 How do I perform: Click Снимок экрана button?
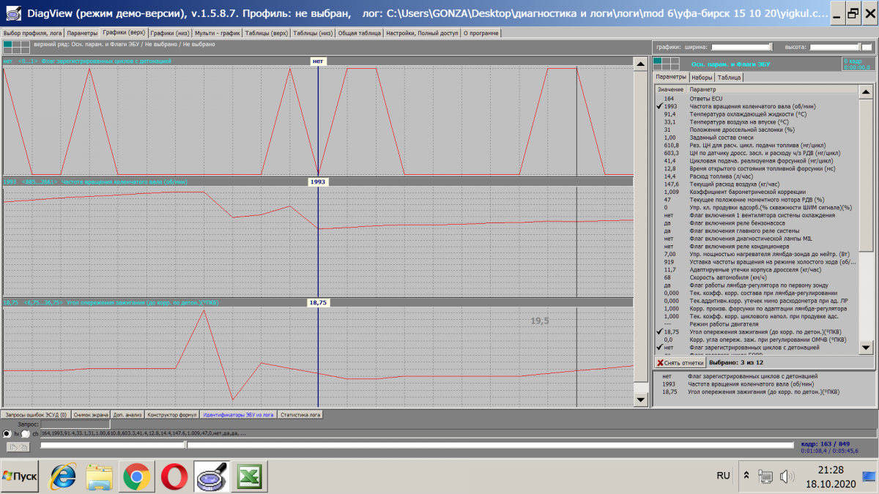tap(91, 414)
